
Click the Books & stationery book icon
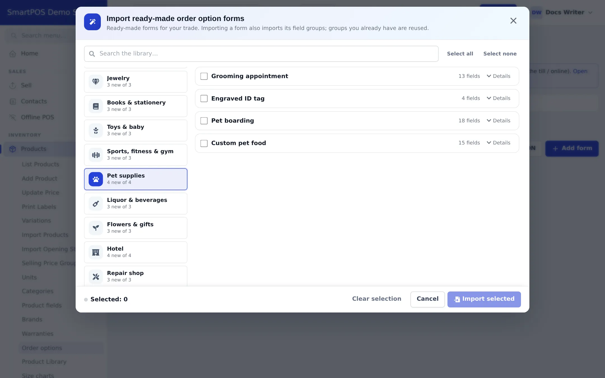click(x=96, y=106)
